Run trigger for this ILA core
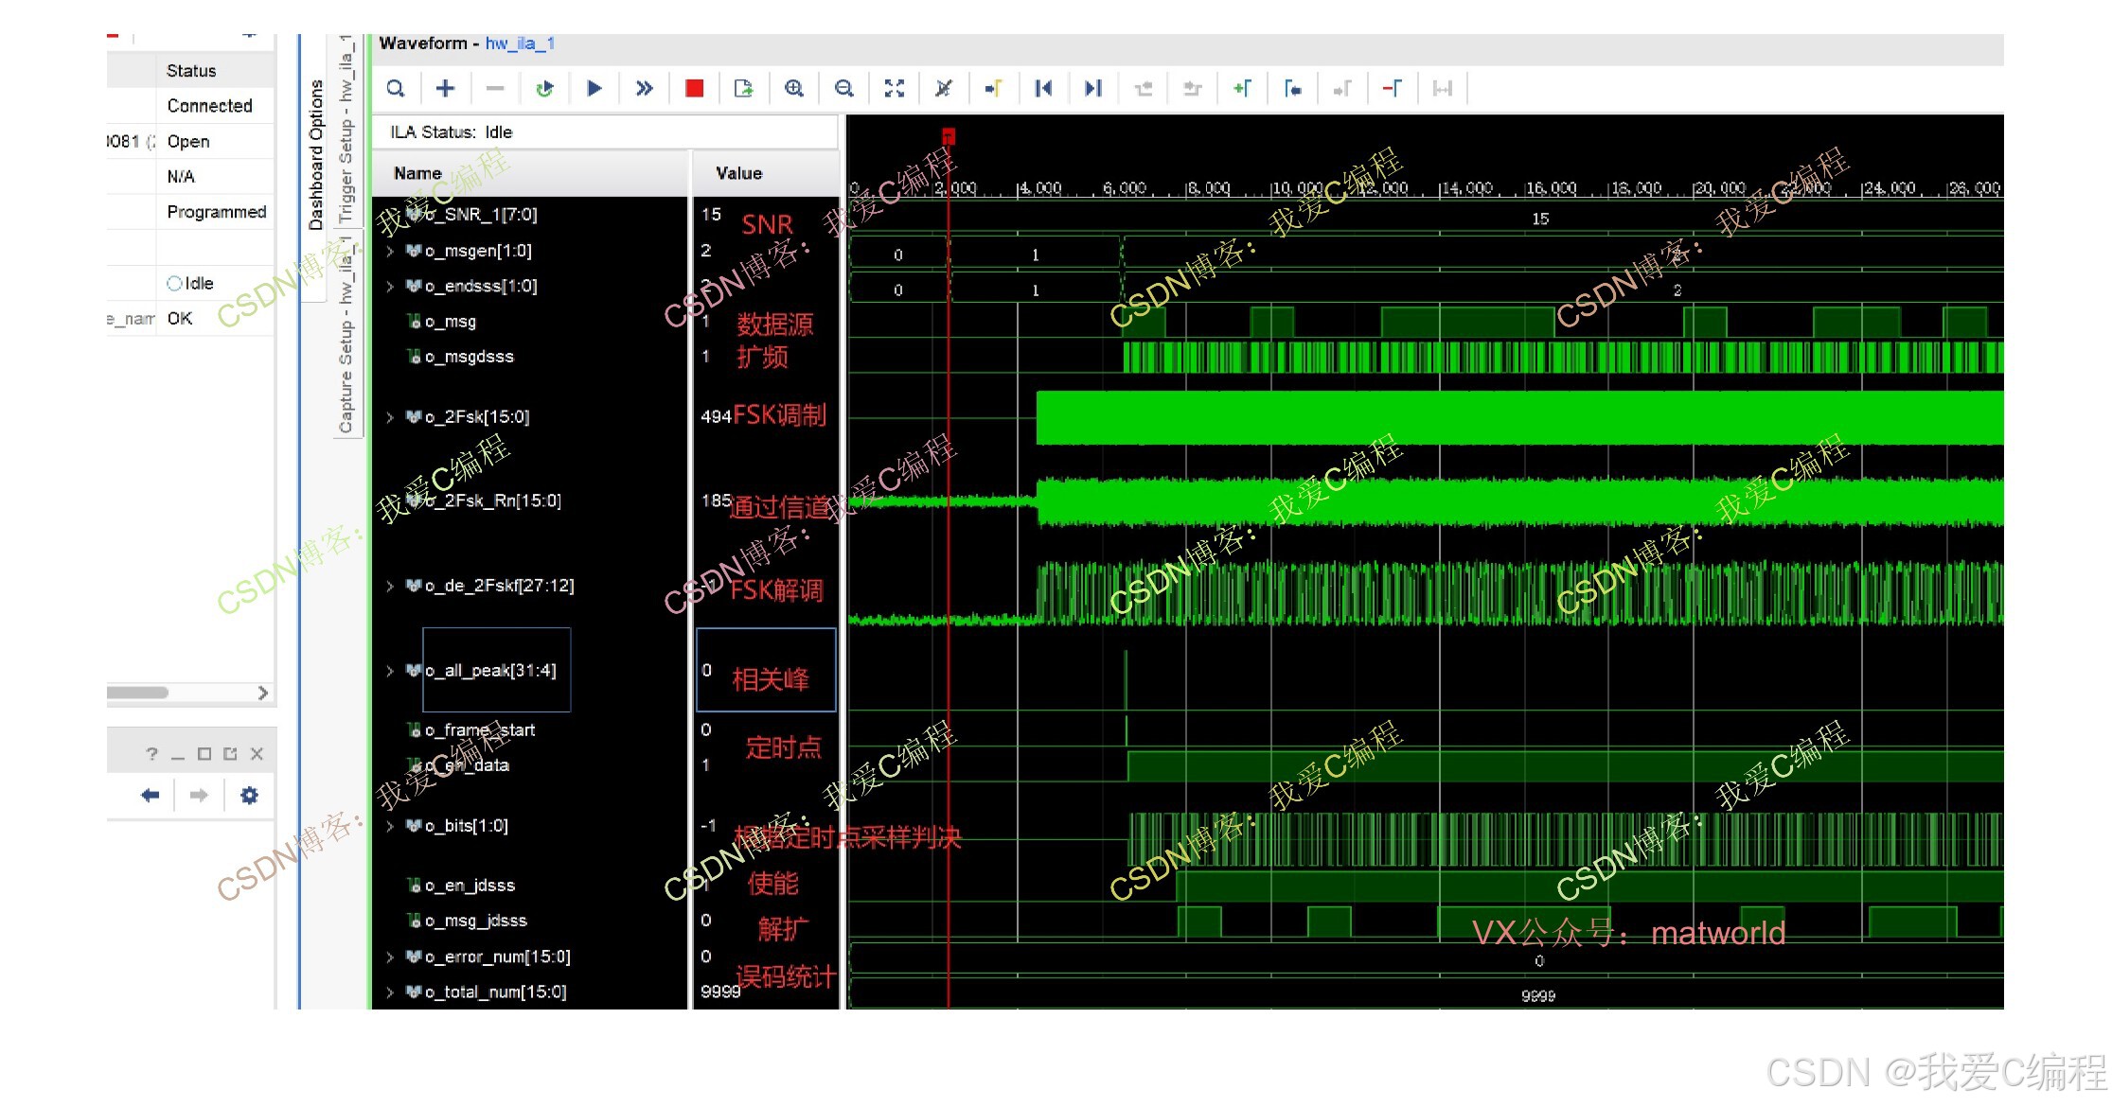 click(x=595, y=88)
